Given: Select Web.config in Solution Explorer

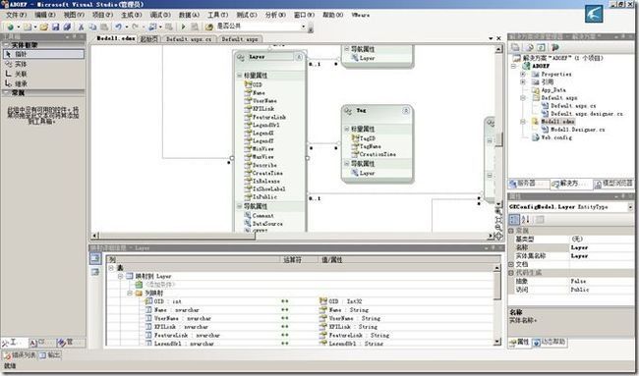Looking at the screenshot, I should pos(556,138).
